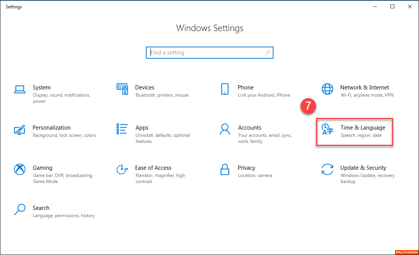This screenshot has height=255, width=419.
Task: Click the magnifier icon in search box
Action: [x=268, y=53]
